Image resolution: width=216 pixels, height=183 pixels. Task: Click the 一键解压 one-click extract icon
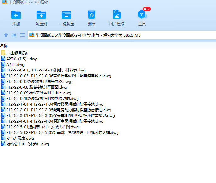[66, 15]
